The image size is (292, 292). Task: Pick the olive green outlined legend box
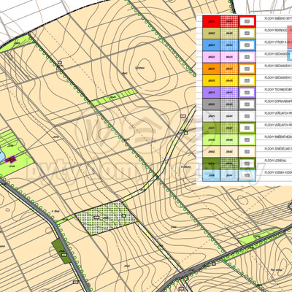[247, 128]
